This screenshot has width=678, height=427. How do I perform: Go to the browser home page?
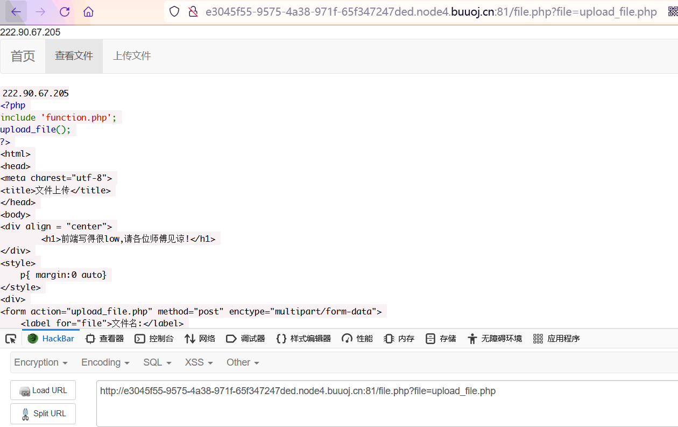point(89,12)
